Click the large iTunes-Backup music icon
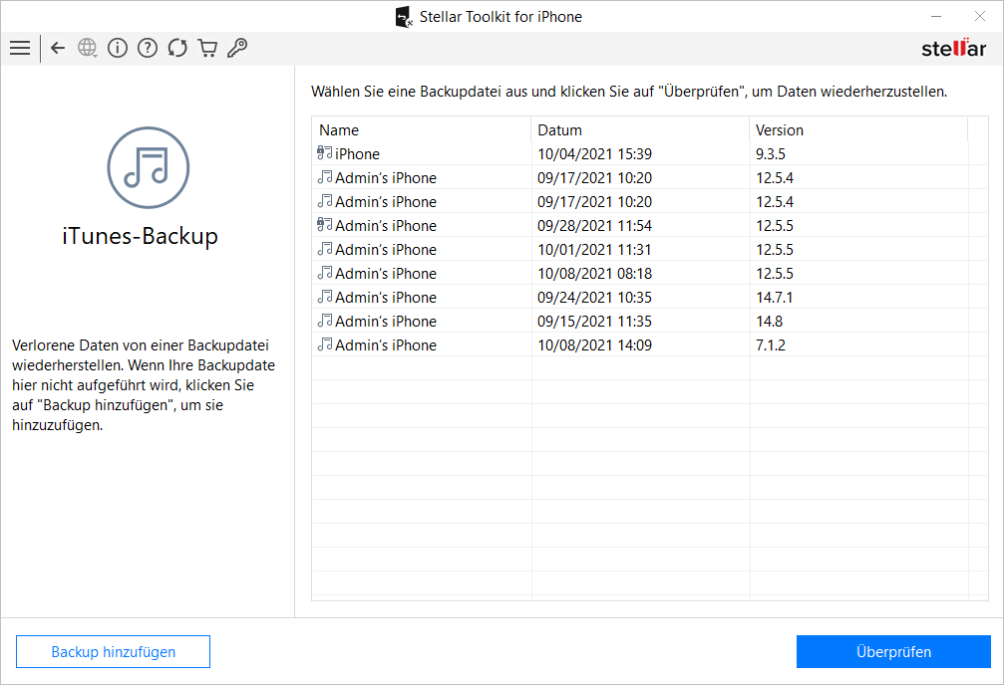Viewport: 1004px width, 685px height. (148, 167)
